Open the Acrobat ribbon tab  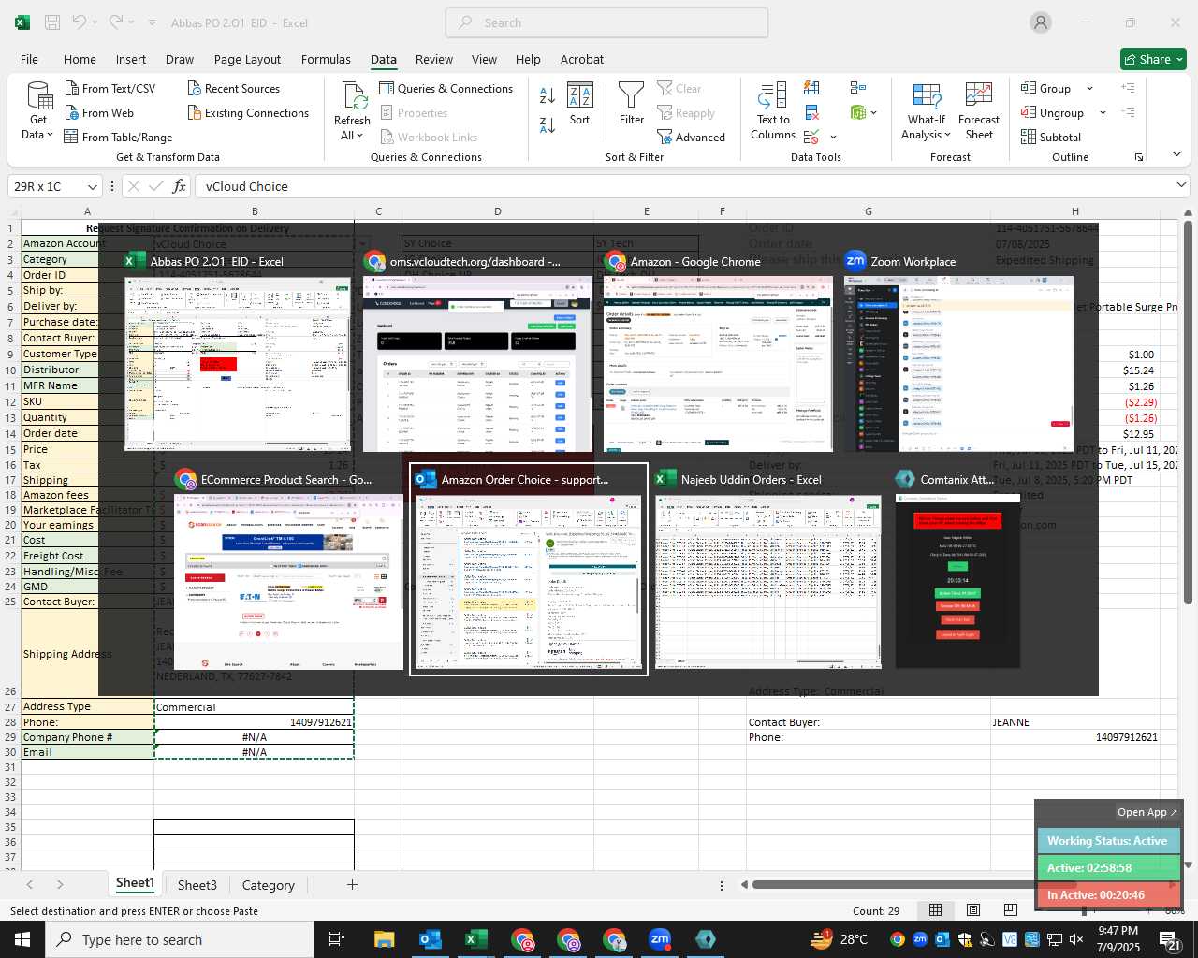582,59
